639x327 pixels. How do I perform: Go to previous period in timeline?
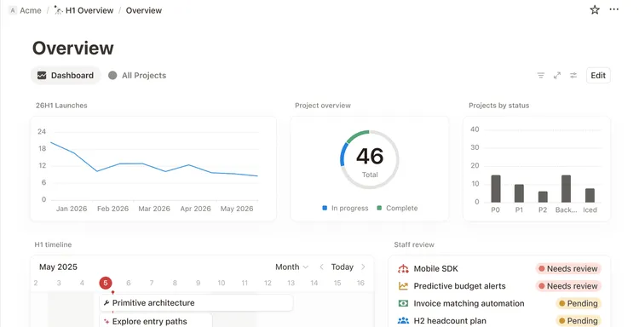[x=321, y=267]
